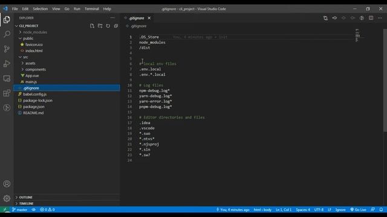Screen dimensions: 387x217
Task: Click Spaces: 4 indentation setting
Action: pyautogui.click(x=303, y=210)
